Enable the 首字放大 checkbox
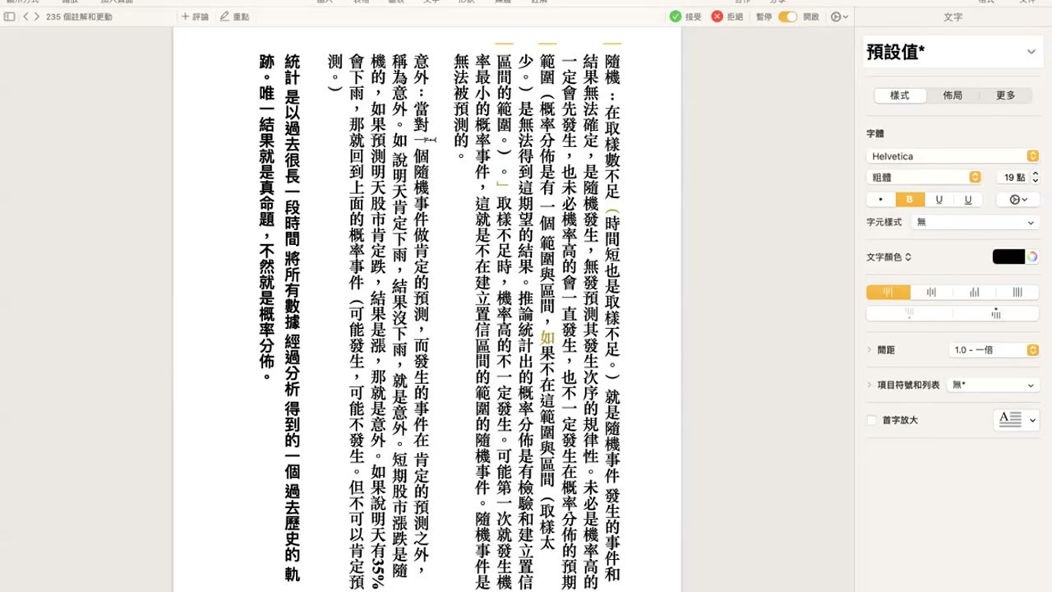The height and width of the screenshot is (592, 1052). click(x=871, y=420)
